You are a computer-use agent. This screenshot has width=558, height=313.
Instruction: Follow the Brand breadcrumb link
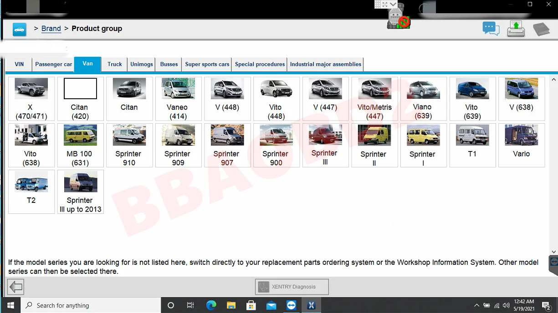51,29
